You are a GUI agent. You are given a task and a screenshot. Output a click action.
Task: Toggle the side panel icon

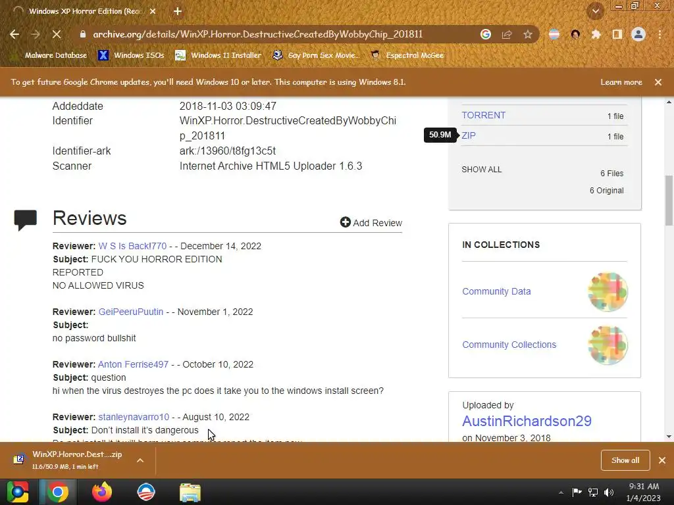coord(617,34)
